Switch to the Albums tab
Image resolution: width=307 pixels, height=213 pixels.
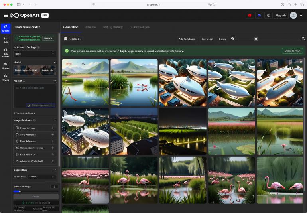click(x=91, y=27)
